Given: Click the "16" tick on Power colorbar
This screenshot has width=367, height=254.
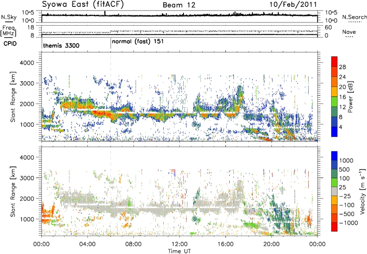Looking at the screenshot, I should [342, 97].
